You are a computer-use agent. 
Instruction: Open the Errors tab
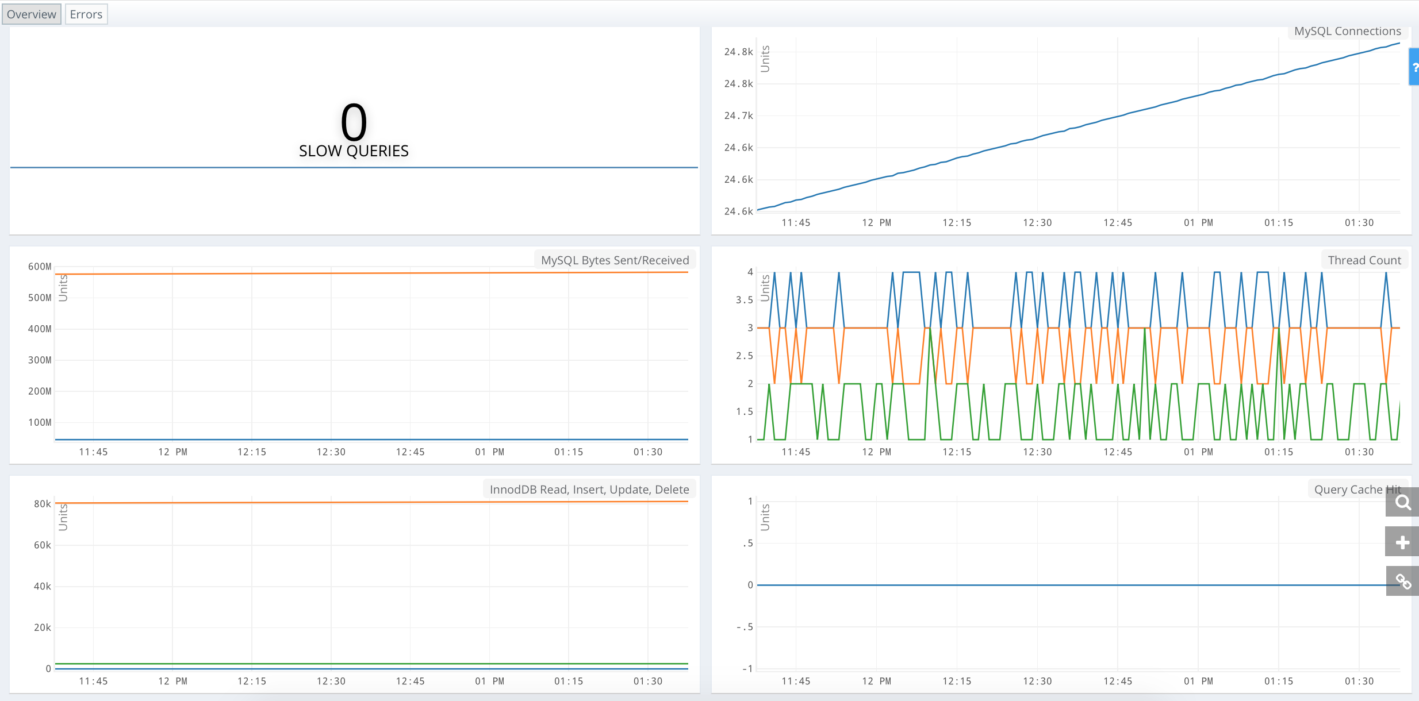tap(86, 14)
